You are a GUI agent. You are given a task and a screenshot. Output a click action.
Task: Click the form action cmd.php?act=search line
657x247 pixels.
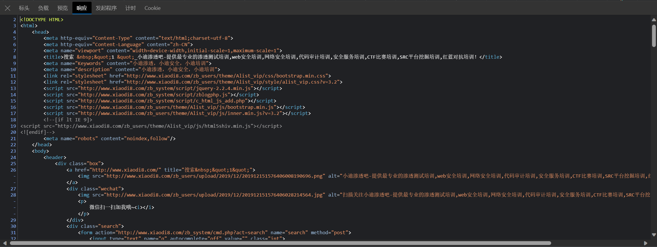tap(215, 232)
